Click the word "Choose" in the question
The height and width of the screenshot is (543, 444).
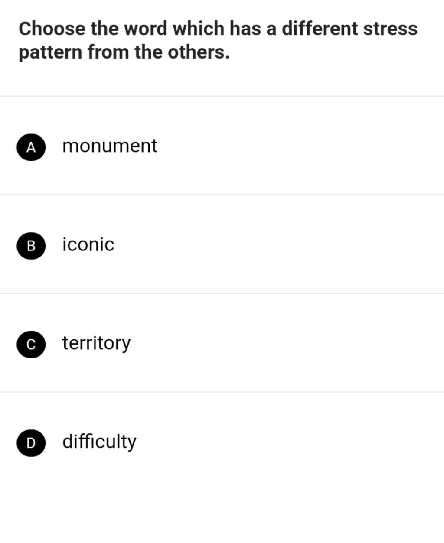(52, 29)
